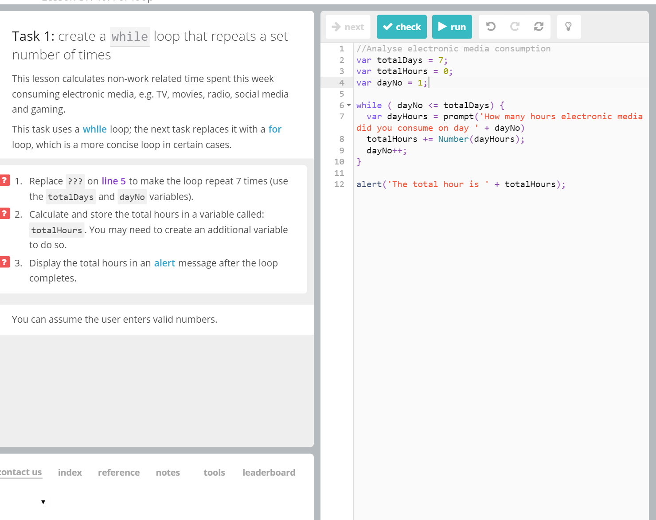Click the red help icon for step 3

point(5,262)
